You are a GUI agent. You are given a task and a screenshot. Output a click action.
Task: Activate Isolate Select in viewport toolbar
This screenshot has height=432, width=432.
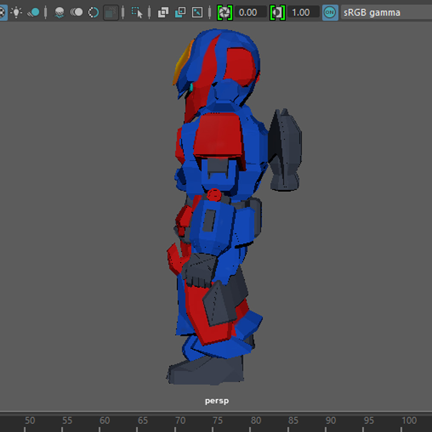point(137,13)
